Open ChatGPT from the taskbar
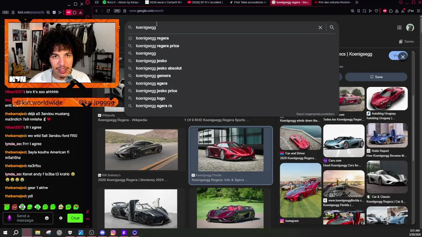Screen dimensions: 422x237 point(59,233)
